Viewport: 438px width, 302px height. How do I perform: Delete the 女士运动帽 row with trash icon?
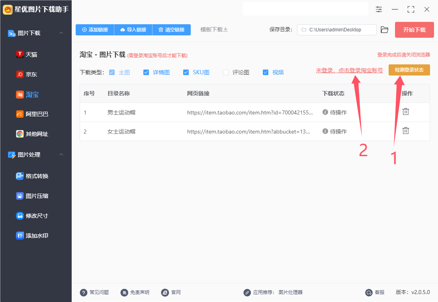tap(406, 130)
